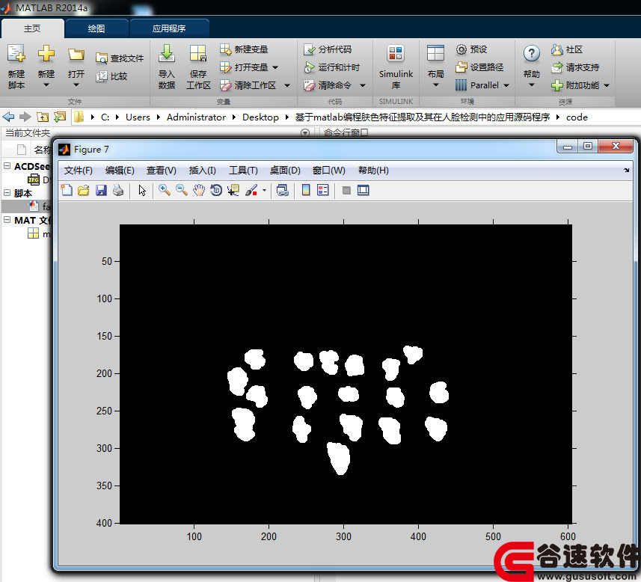Click Desktop in the folder path
This screenshot has height=582, width=641.
(260, 117)
